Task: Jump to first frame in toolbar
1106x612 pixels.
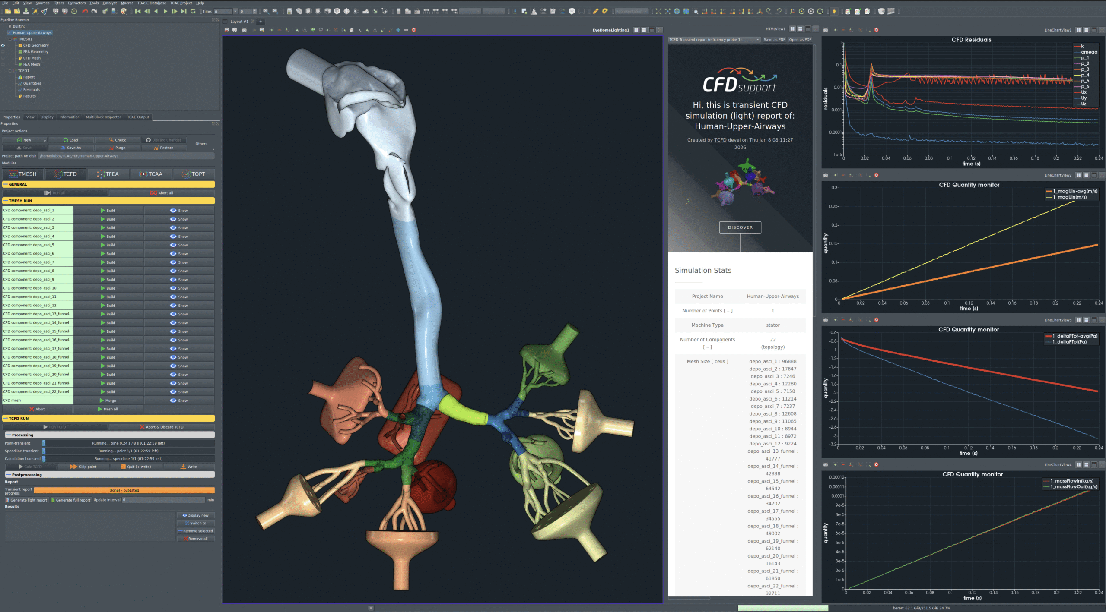Action: (x=137, y=12)
